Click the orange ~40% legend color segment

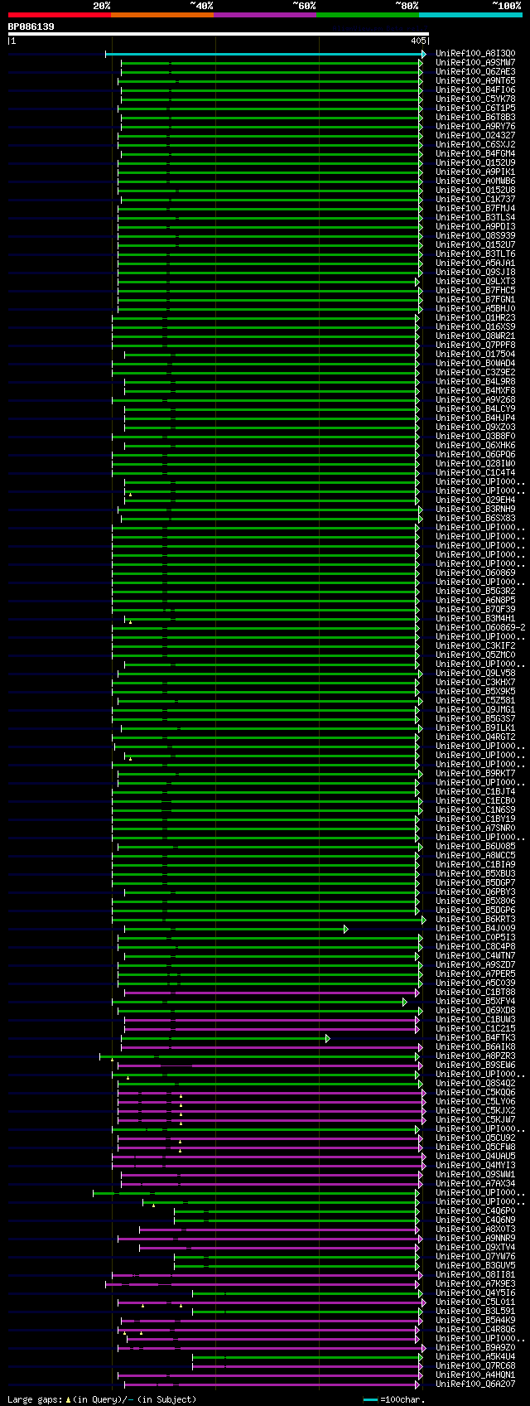click(x=162, y=15)
